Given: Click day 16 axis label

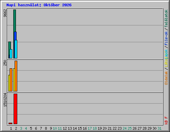Looking at the screenshot, I should tap(85, 128).
